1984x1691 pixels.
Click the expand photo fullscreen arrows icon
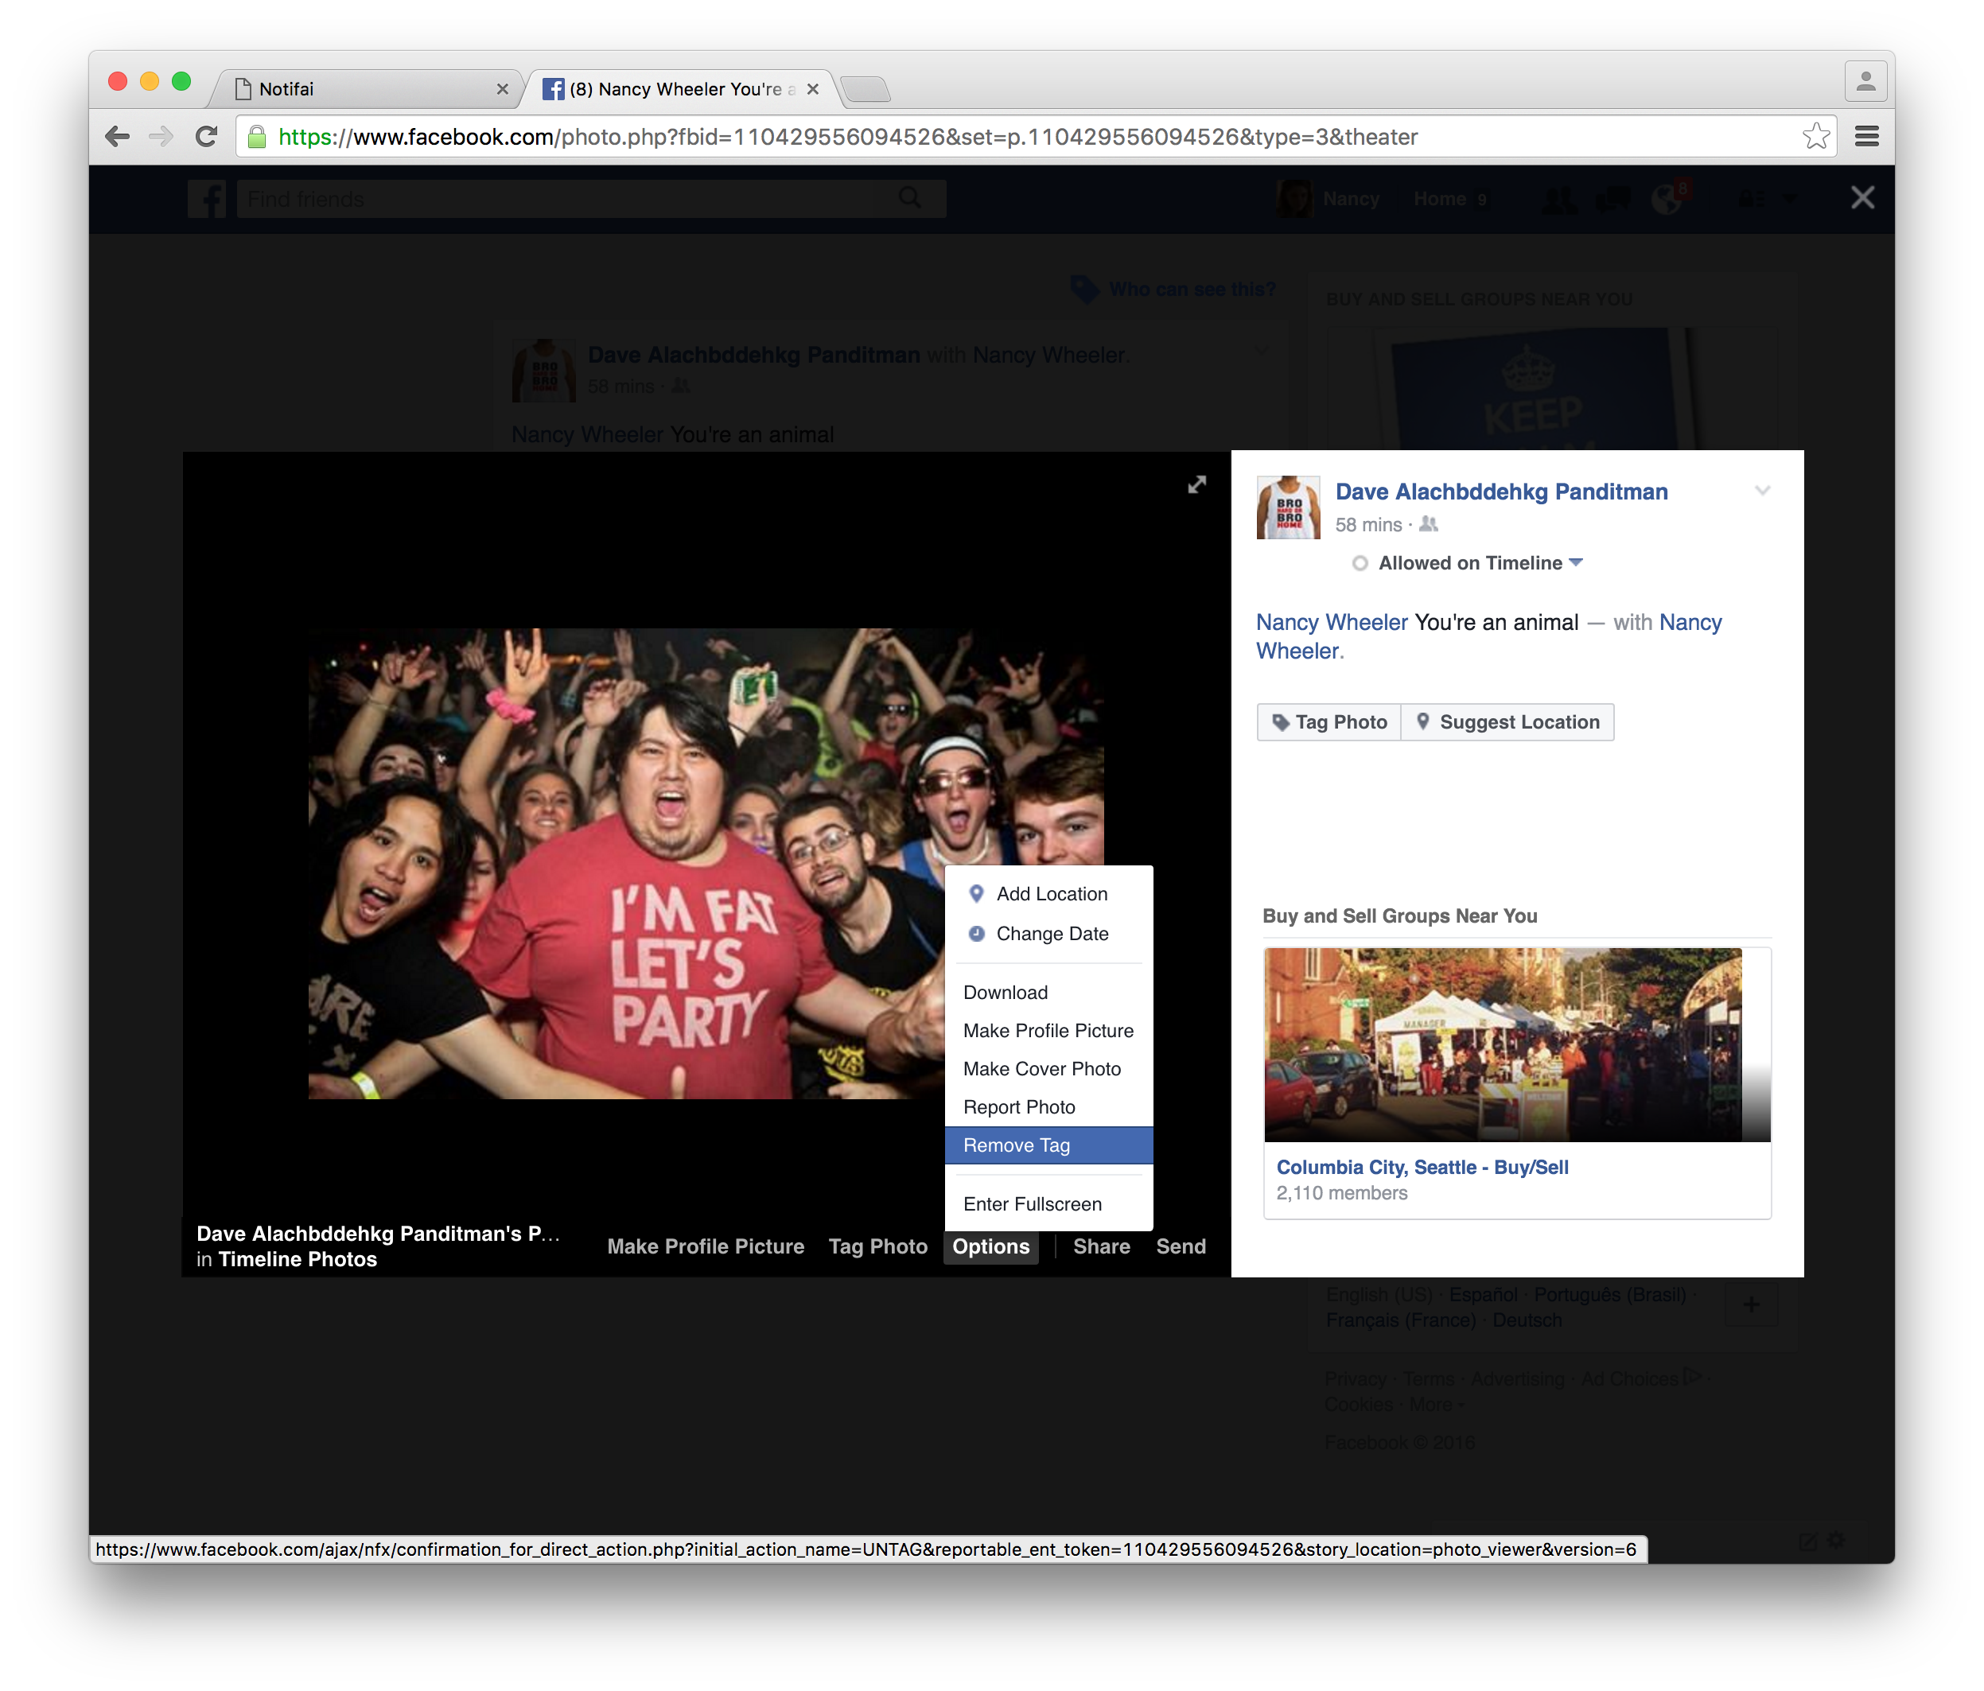[x=1197, y=484]
